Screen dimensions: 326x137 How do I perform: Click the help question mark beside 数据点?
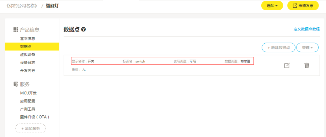84,29
